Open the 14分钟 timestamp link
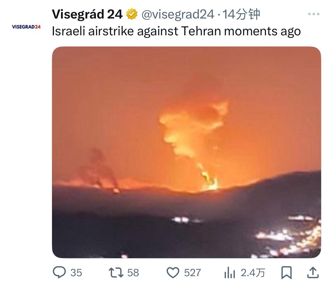Image resolution: width=329 pixels, height=284 pixels. click(x=241, y=14)
